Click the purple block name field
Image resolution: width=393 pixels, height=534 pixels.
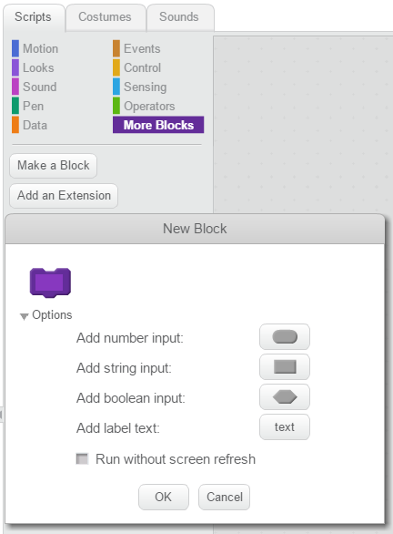tap(50, 282)
